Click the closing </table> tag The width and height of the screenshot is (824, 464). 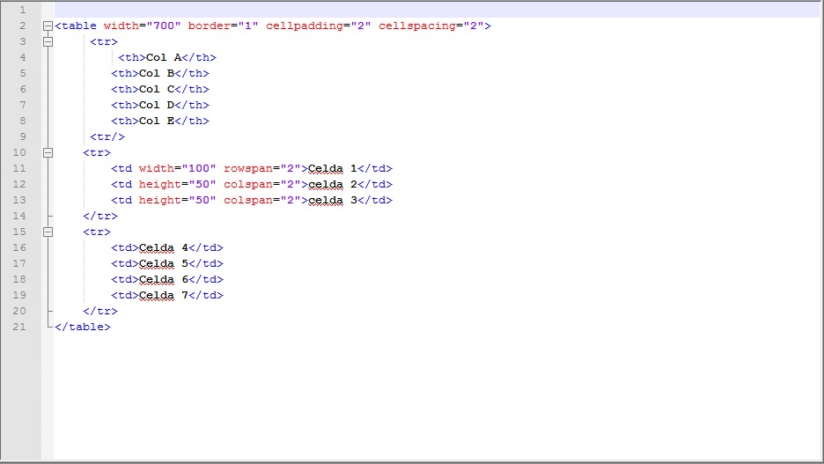click(x=83, y=328)
